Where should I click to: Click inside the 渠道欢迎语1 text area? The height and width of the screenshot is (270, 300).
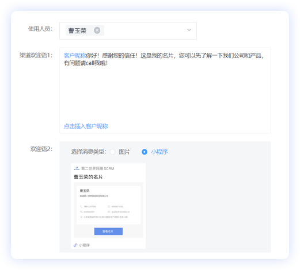(x=165, y=90)
